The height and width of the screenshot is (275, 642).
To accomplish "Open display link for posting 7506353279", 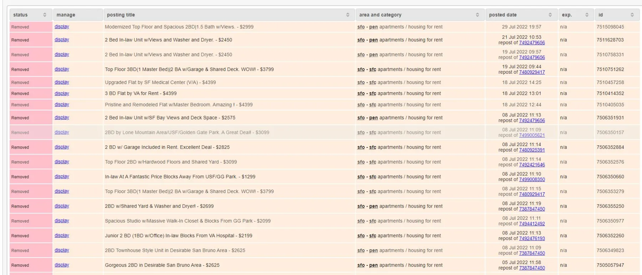I will (62, 191).
